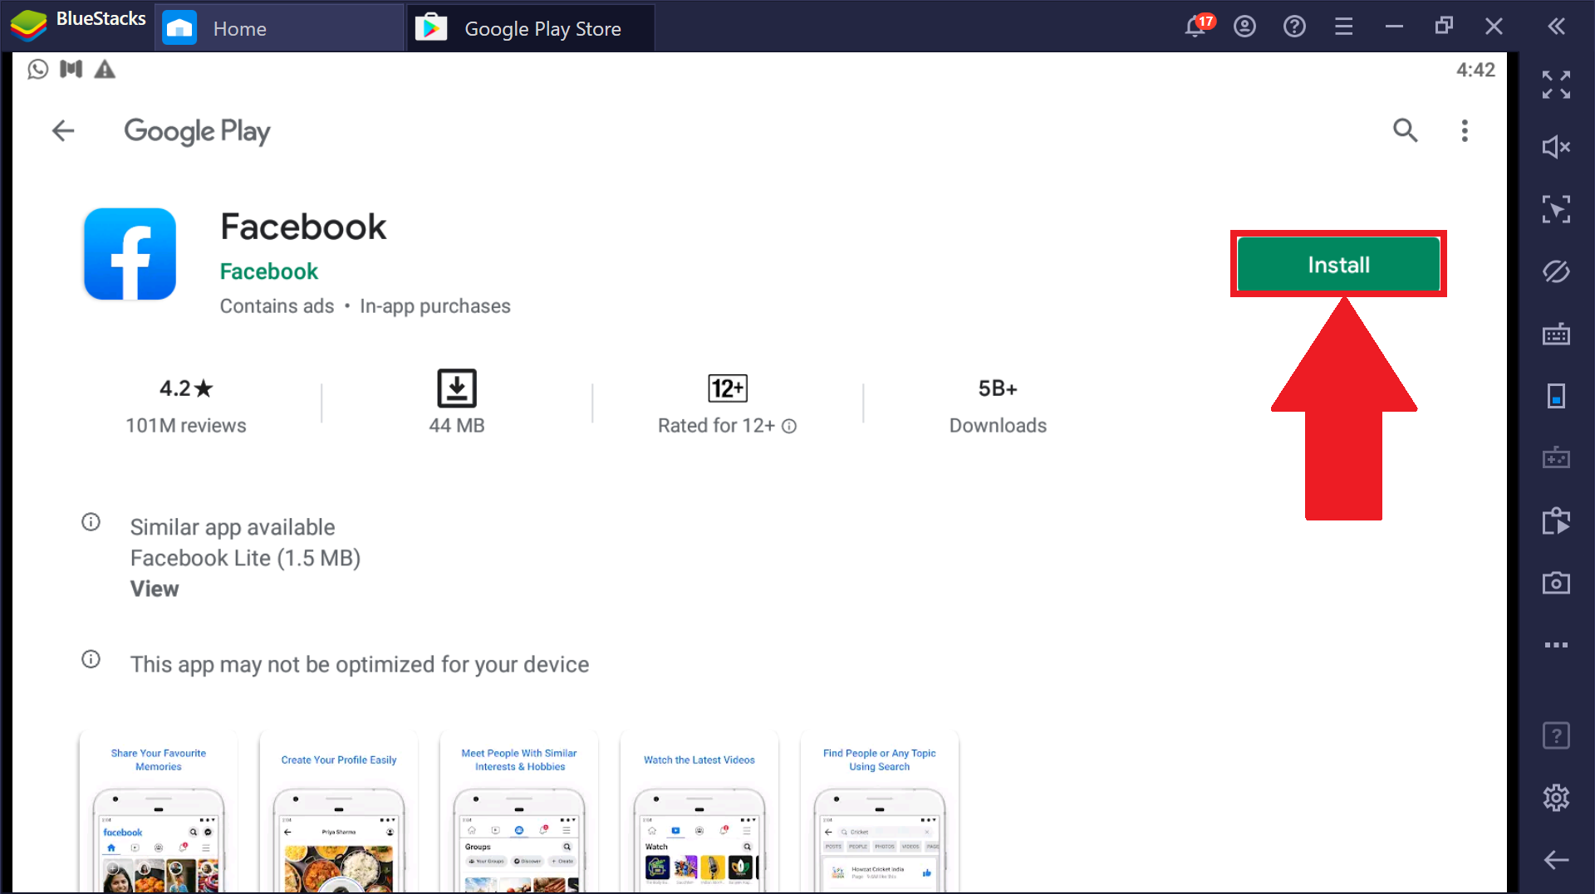The height and width of the screenshot is (894, 1595).
Task: Open keyboard controls icon
Action: 1556,334
